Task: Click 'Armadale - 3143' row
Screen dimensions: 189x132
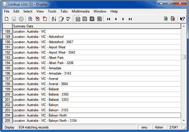Action: click(97, 73)
